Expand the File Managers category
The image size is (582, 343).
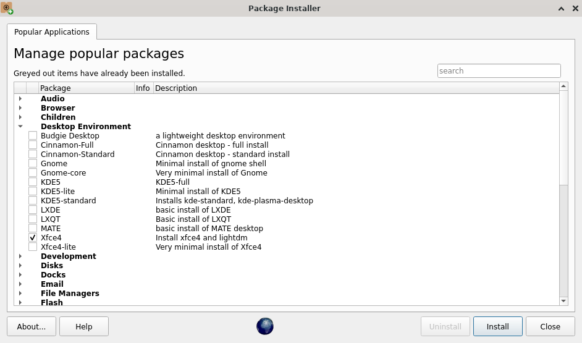tap(20, 294)
